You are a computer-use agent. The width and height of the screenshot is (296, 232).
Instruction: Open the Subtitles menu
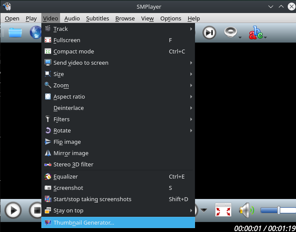[x=98, y=19]
